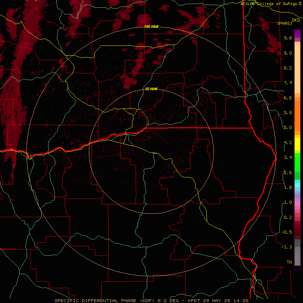The image size is (303, 303).
Task: Click the 50 NMI range ring label
Action: 151,89
